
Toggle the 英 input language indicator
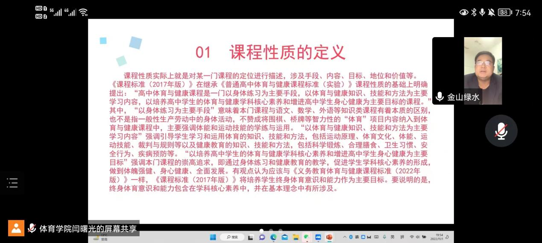393,237
